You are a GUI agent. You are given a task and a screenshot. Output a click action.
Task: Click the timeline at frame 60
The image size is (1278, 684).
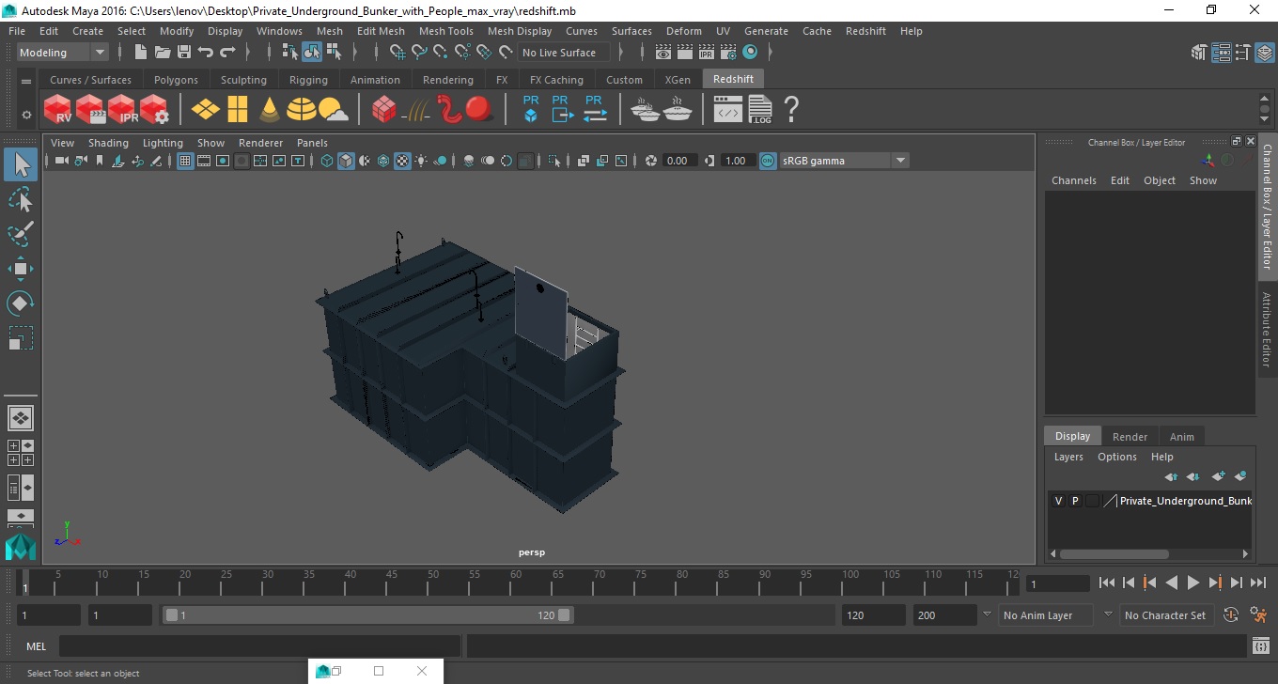[515, 584]
